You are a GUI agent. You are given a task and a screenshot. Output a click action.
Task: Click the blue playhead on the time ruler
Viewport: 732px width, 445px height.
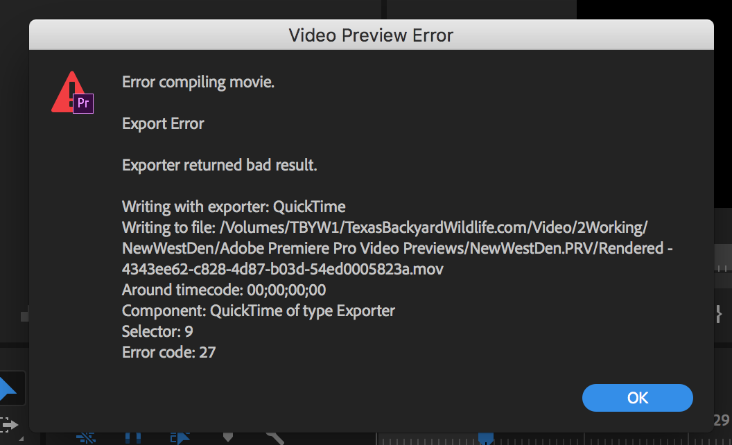tap(485, 439)
